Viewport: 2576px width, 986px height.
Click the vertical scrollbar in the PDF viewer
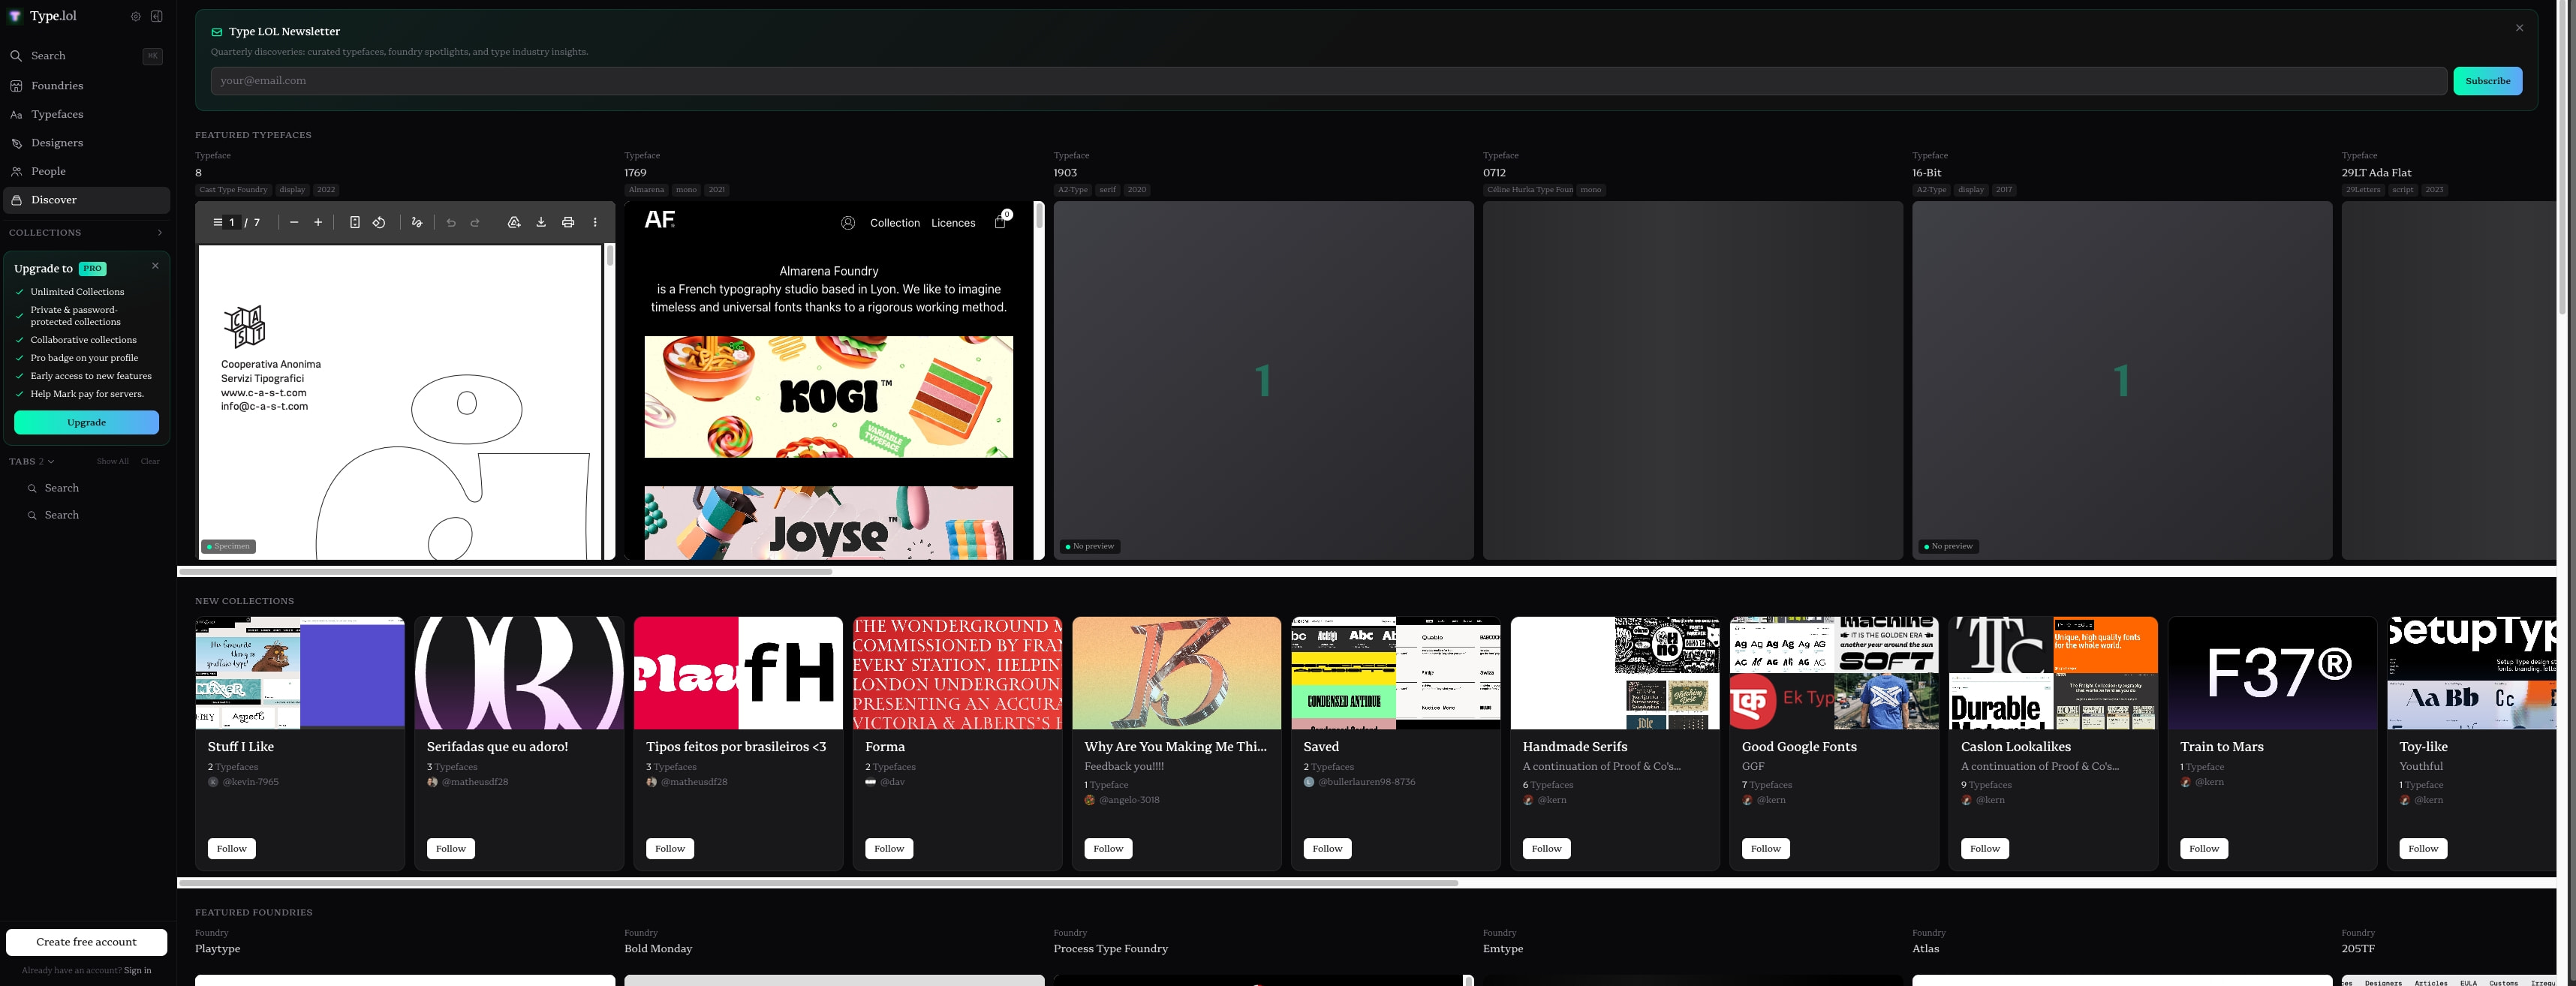click(610, 256)
